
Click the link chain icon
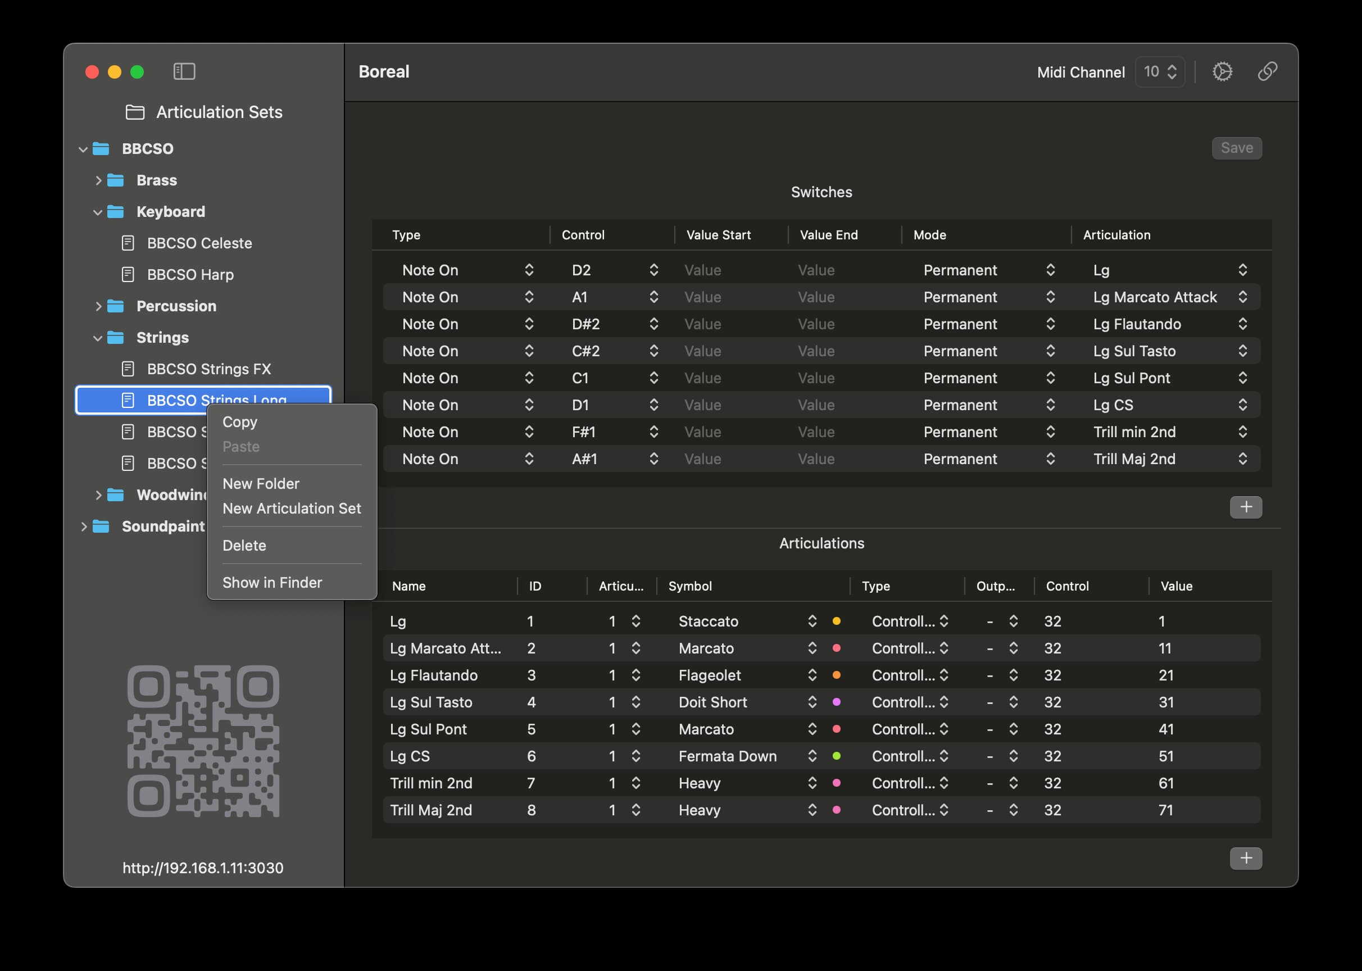point(1268,72)
